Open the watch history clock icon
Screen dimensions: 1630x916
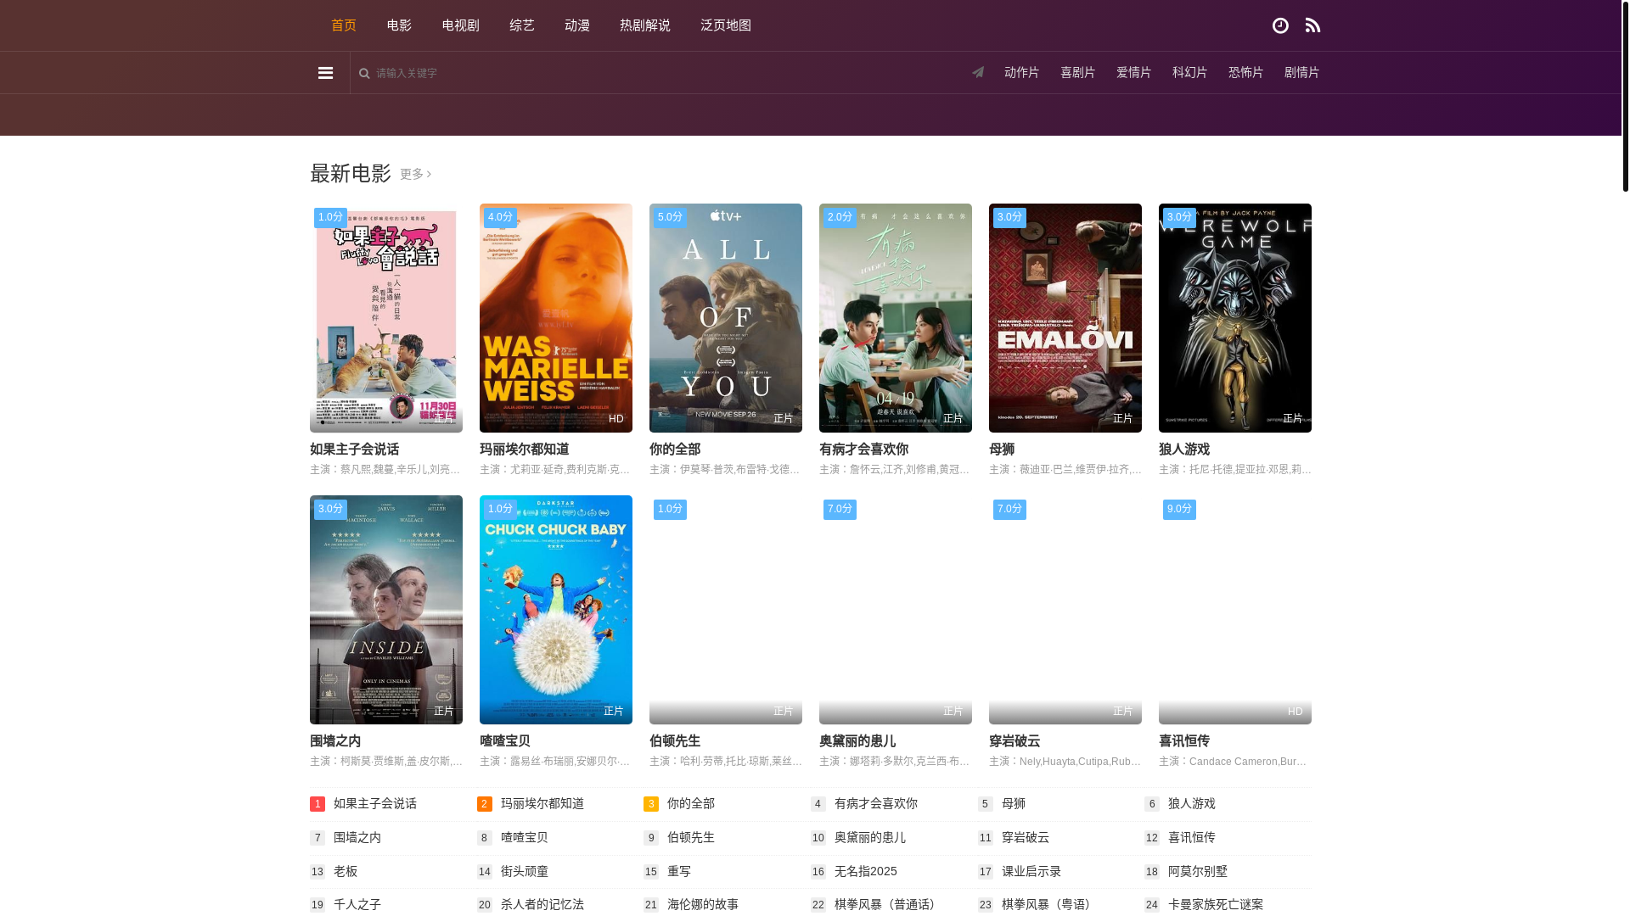(x=1280, y=25)
